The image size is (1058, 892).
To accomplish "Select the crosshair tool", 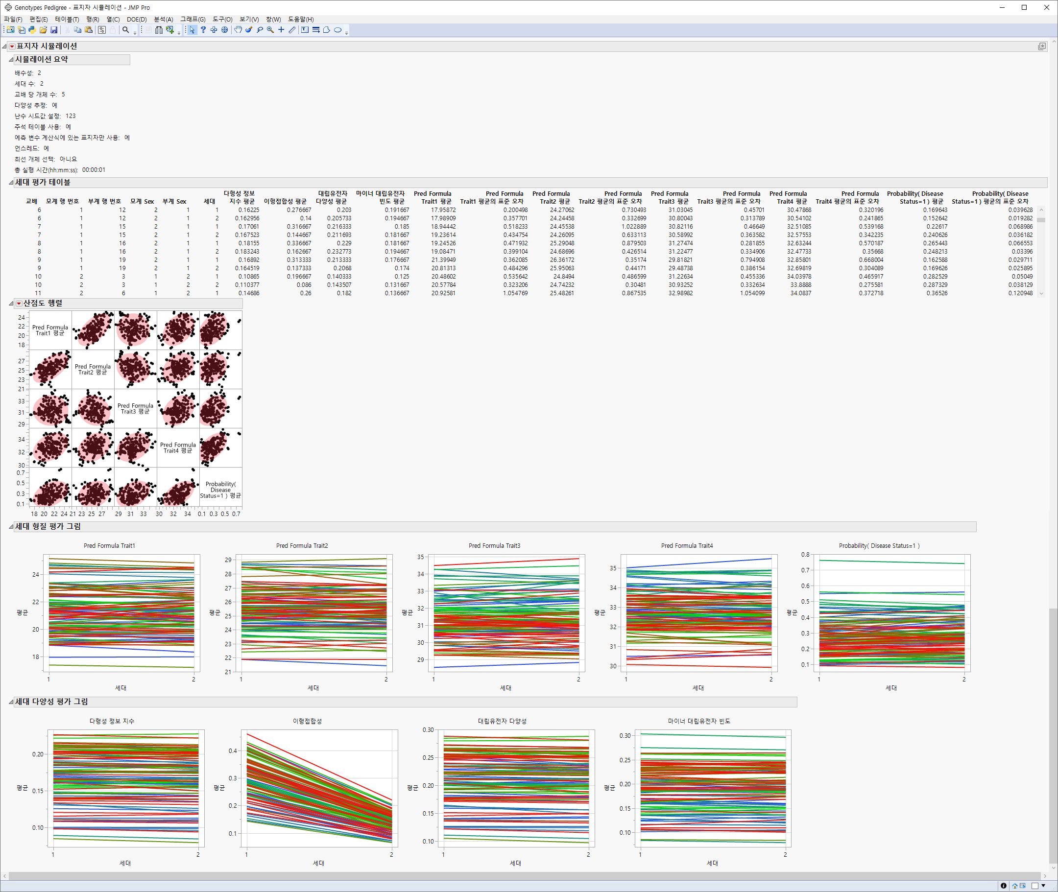I will pos(281,30).
